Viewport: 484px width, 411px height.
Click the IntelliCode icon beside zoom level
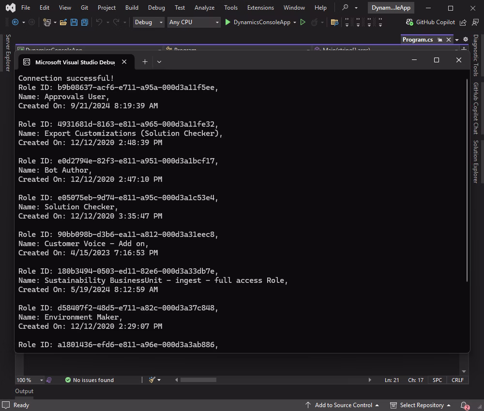pos(49,380)
